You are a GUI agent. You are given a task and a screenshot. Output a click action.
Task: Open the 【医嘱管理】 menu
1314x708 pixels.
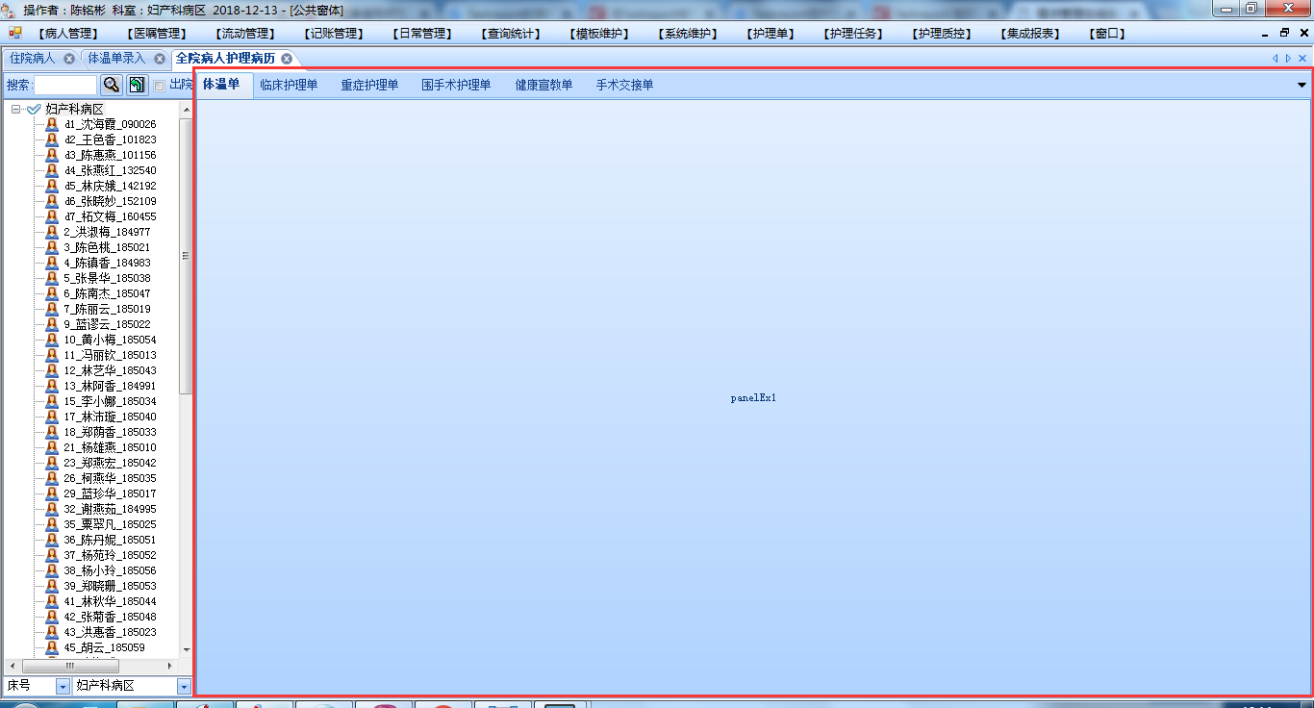coord(157,34)
